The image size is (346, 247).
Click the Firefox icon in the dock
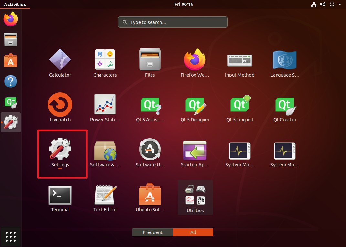click(11, 19)
